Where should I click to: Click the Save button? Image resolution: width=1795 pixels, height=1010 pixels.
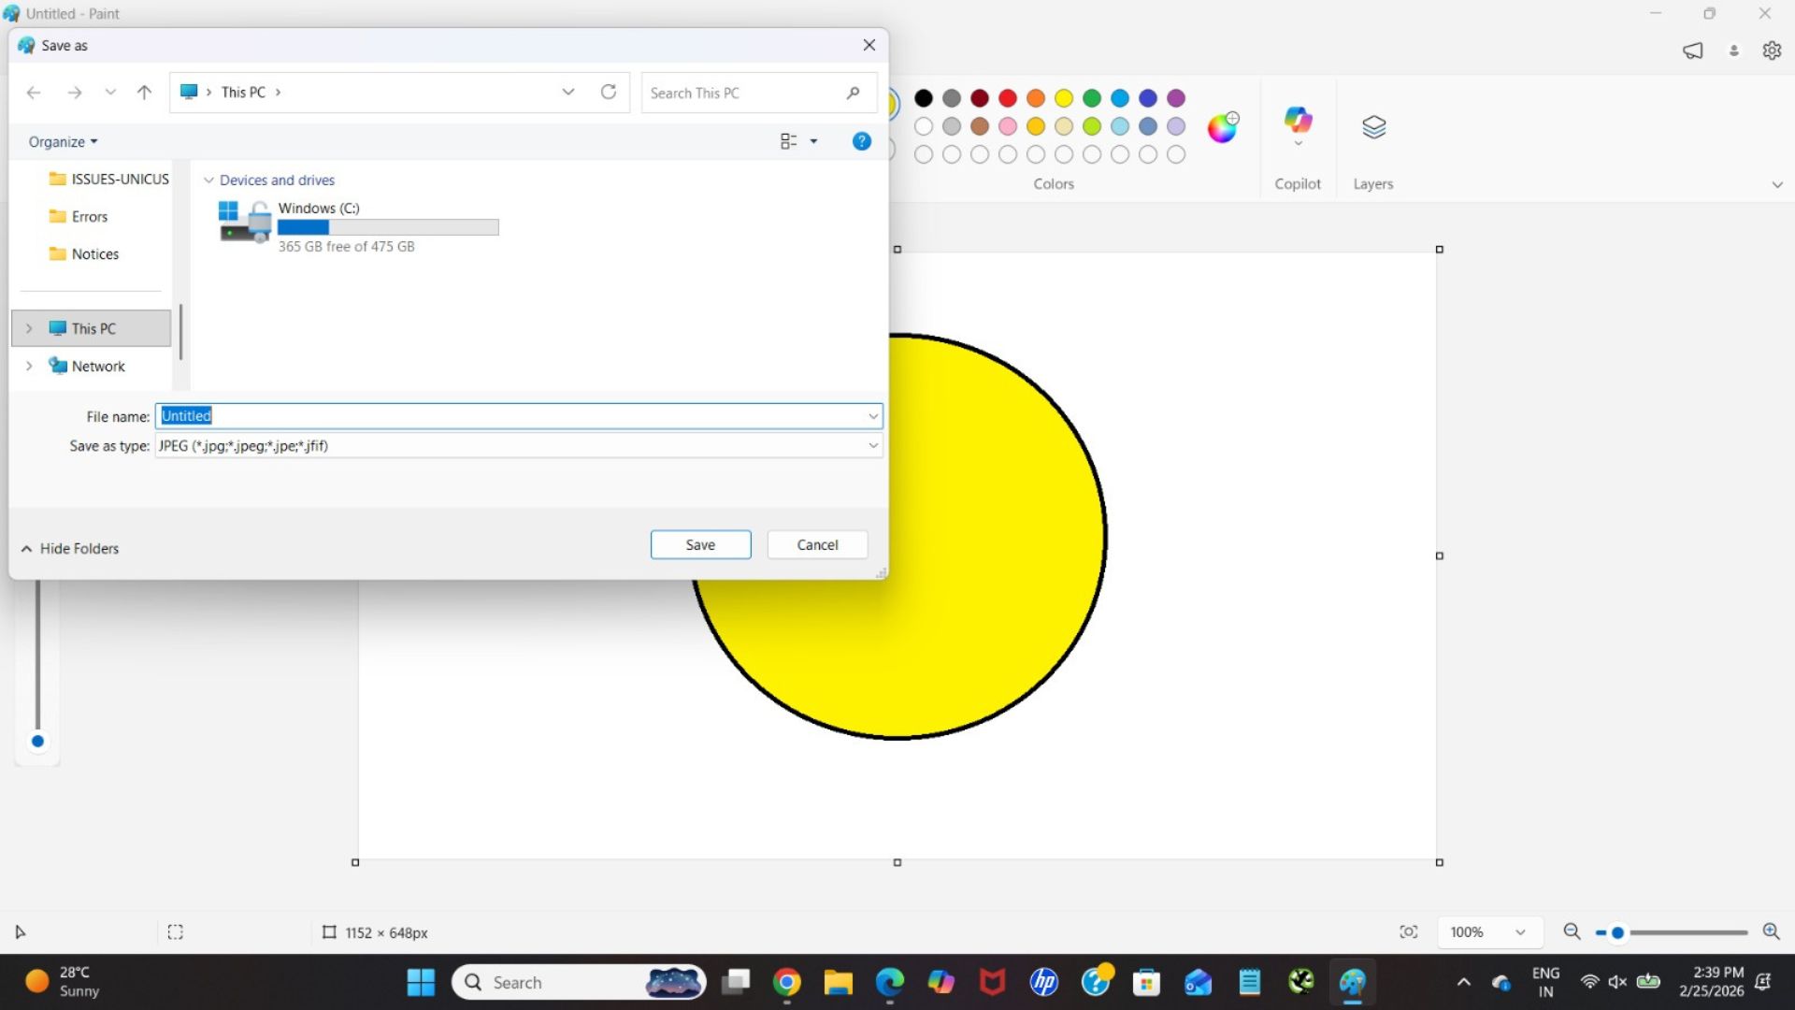pyautogui.click(x=700, y=544)
